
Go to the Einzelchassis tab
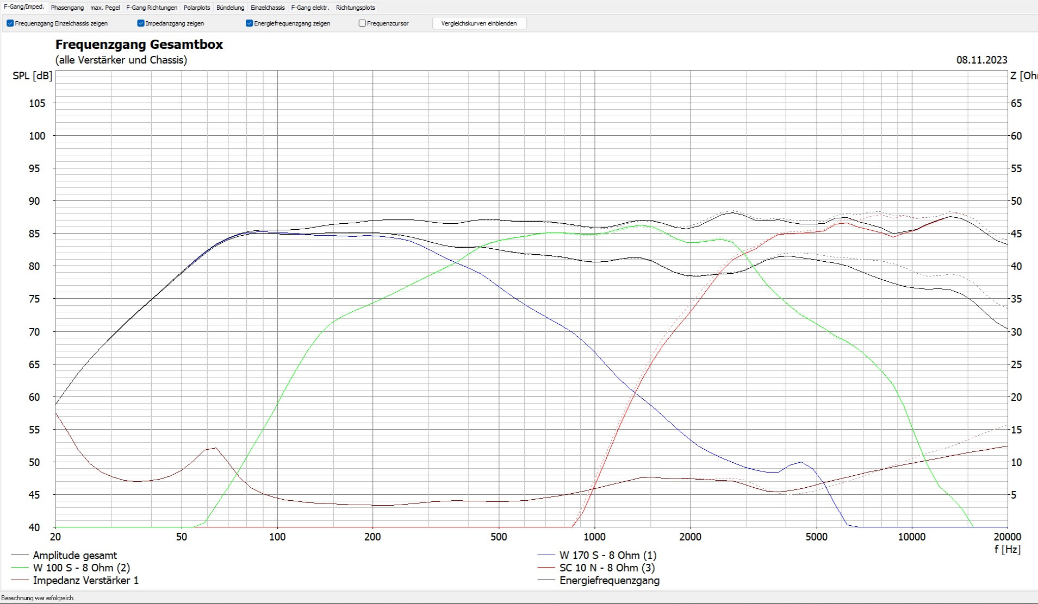click(268, 8)
